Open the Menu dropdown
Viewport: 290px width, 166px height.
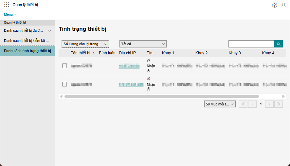[x=11, y=14]
